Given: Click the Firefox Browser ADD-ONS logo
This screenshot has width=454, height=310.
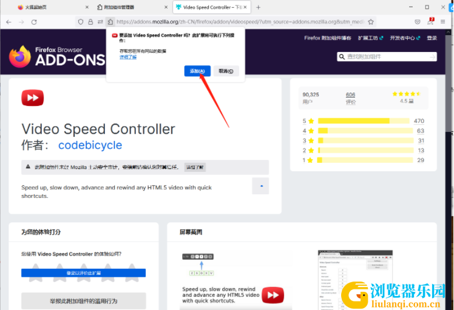Looking at the screenshot, I should coord(57,56).
